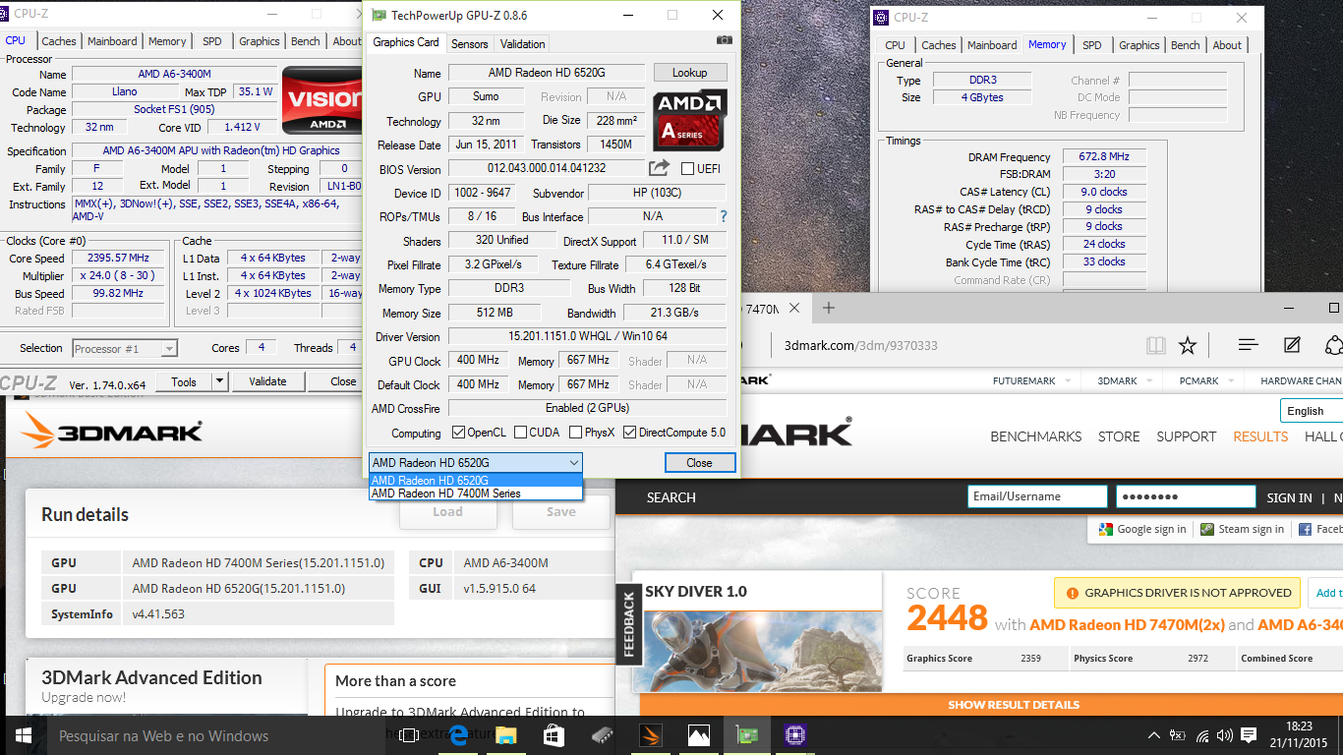Click the CPU-Z Validate button
The height and width of the screenshot is (755, 1343).
[267, 381]
